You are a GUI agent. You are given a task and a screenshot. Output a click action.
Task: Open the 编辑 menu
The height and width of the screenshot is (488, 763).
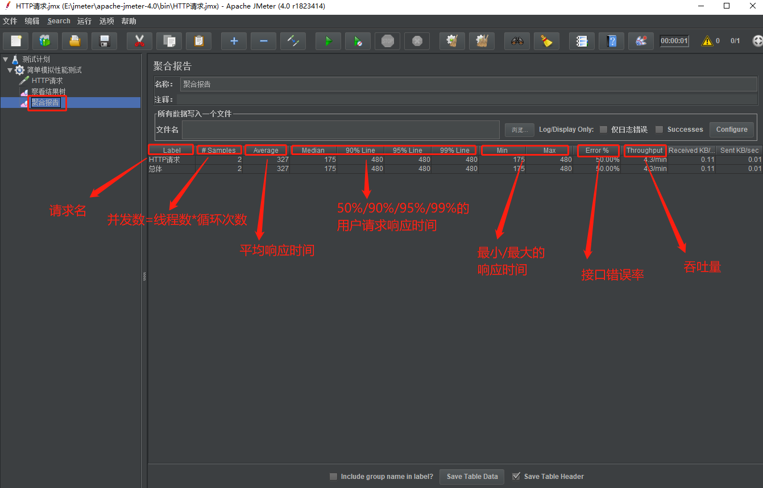tap(32, 21)
